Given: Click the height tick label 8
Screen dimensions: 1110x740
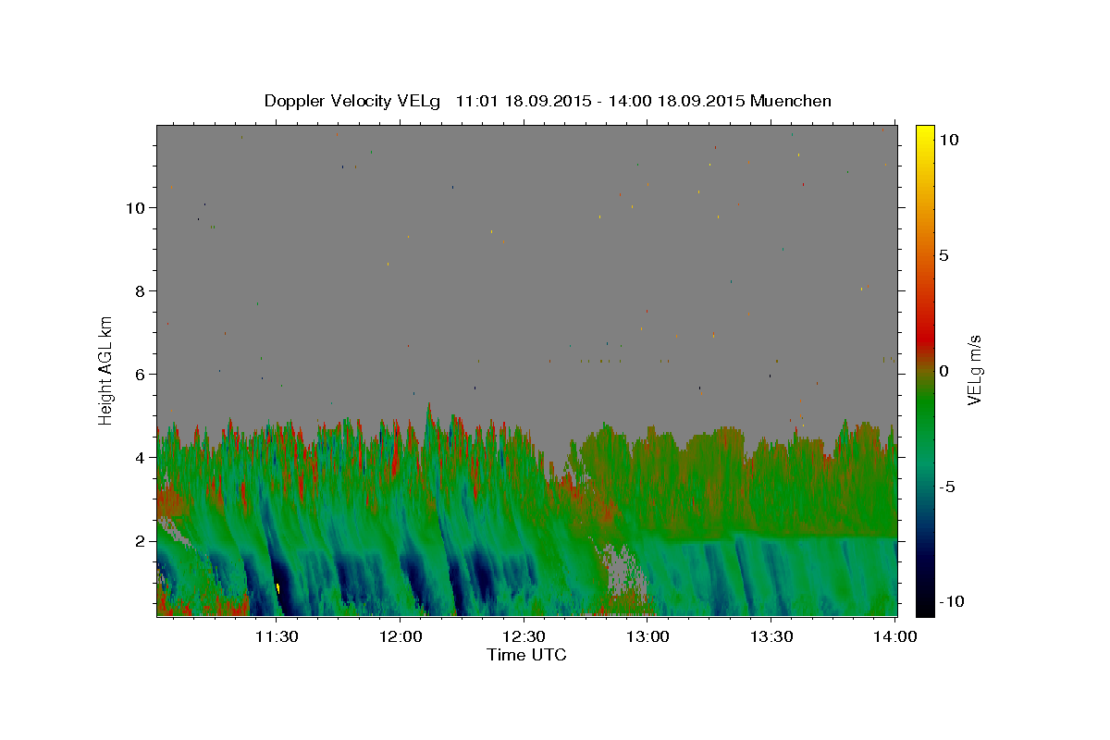Looking at the screenshot, I should (141, 290).
